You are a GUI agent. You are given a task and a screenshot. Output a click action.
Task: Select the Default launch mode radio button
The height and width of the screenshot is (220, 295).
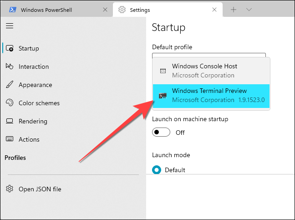click(x=157, y=170)
